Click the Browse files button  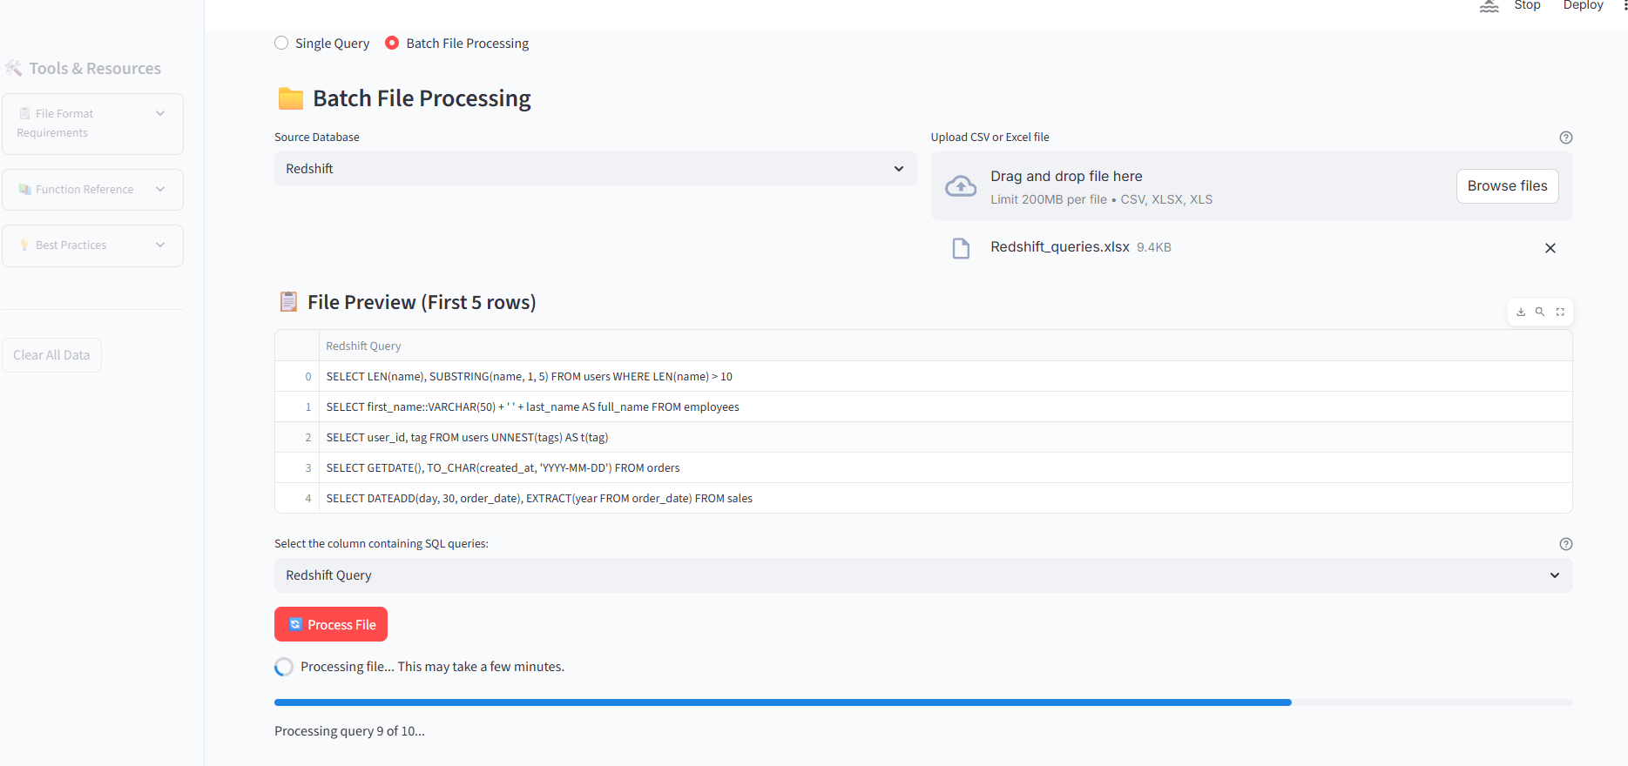pos(1507,186)
